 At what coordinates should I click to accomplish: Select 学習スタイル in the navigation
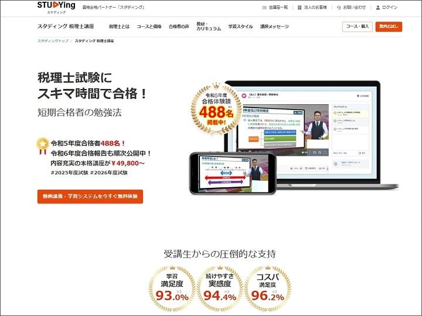241,26
